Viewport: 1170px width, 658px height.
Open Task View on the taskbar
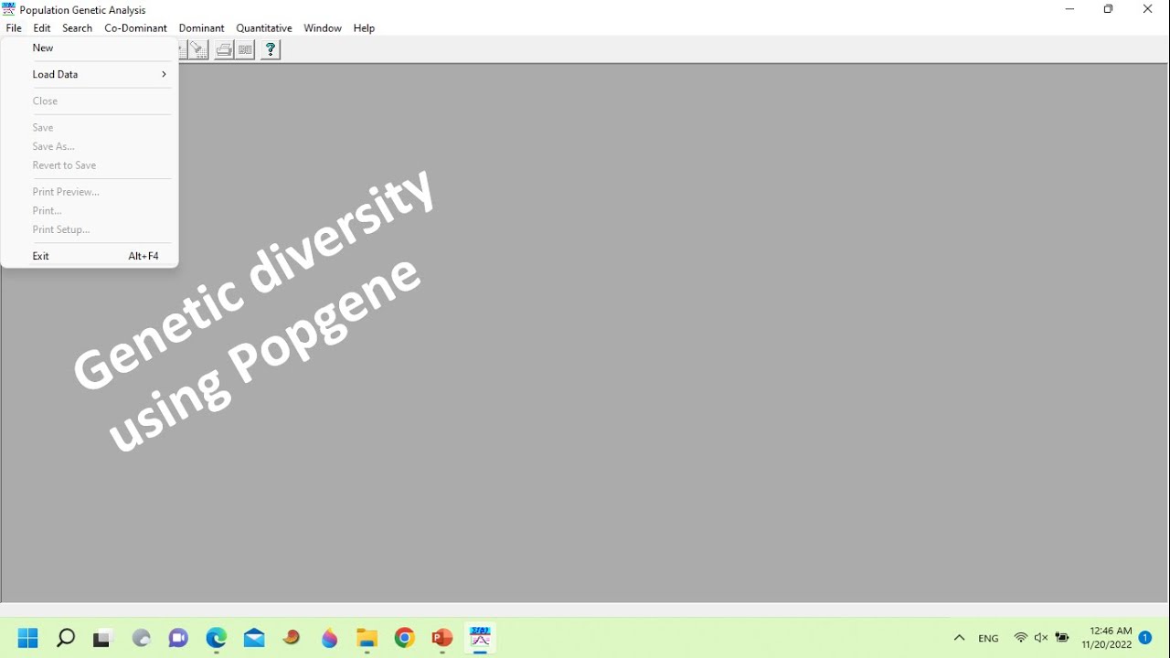102,638
